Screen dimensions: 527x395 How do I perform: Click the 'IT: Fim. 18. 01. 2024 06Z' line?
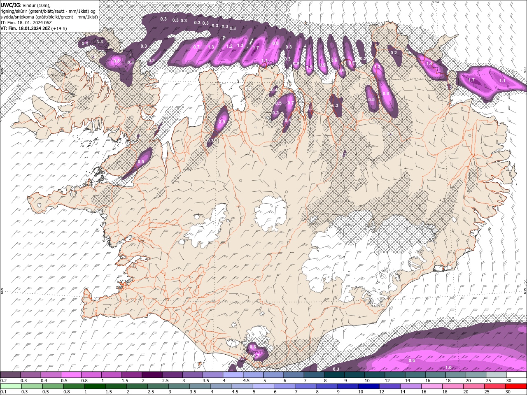pos(26,23)
